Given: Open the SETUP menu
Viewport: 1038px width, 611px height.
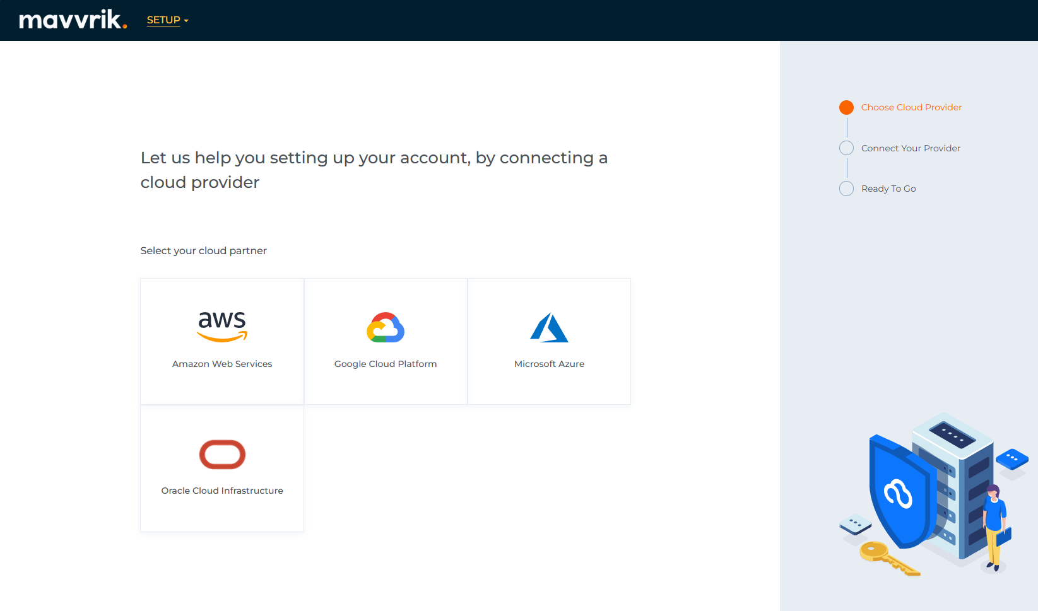Looking at the screenshot, I should [x=163, y=20].
